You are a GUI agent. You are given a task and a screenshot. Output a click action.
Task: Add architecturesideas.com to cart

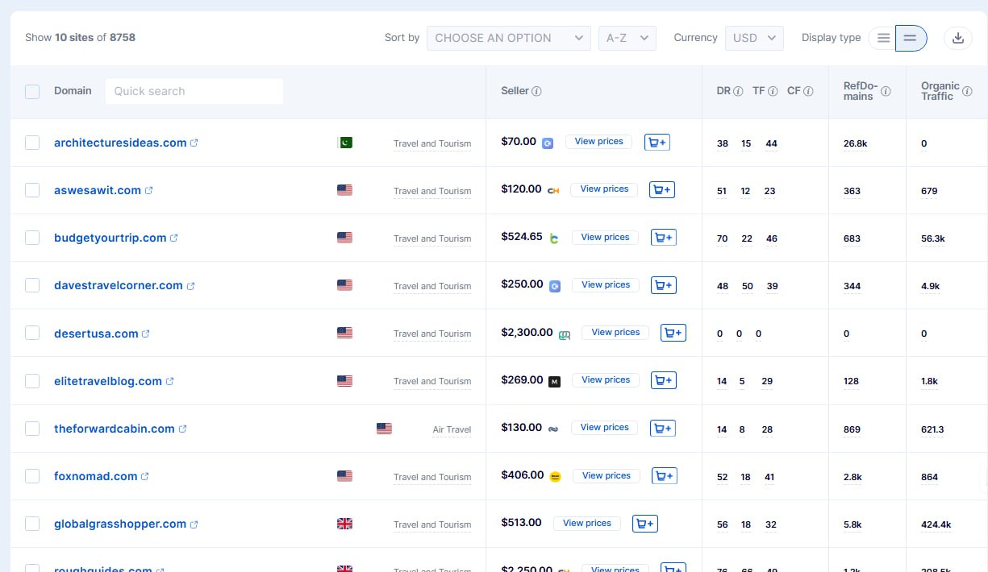(657, 143)
